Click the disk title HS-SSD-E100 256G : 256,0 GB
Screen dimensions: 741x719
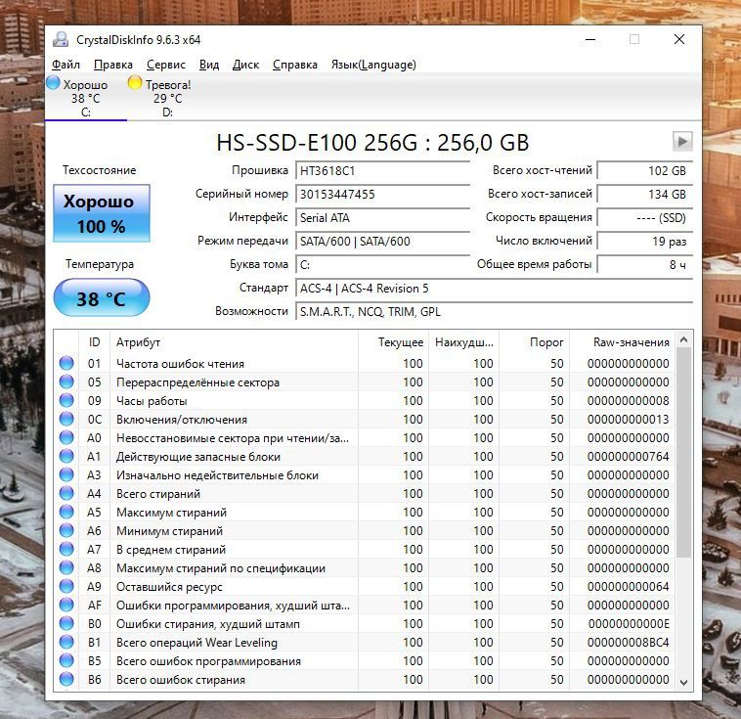[372, 143]
